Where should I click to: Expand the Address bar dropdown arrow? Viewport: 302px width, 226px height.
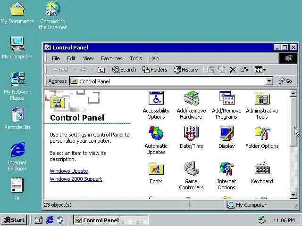pos(269,81)
